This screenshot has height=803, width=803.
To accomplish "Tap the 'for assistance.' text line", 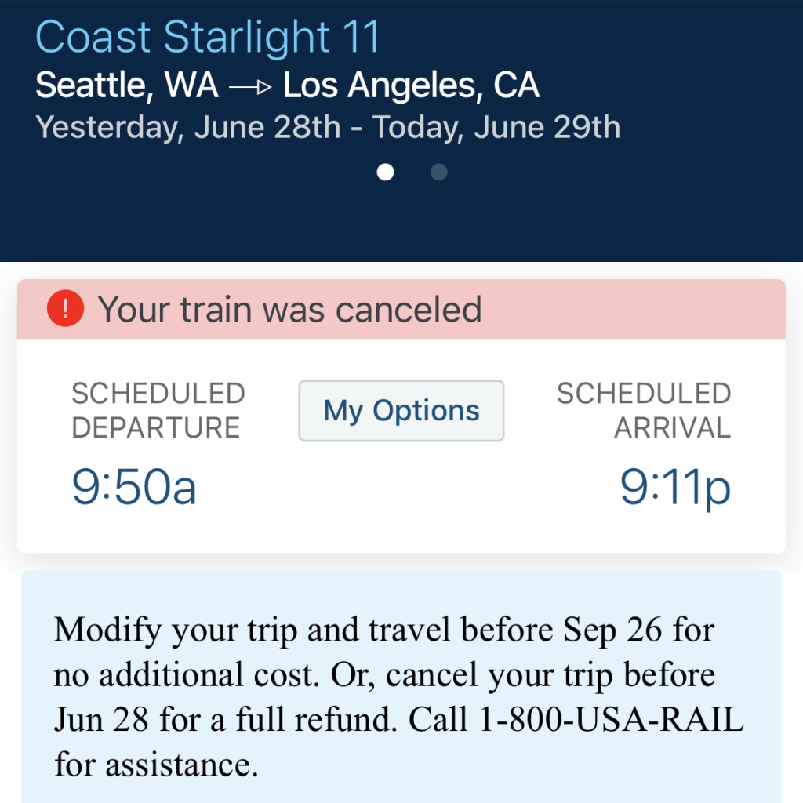I will coord(156,765).
